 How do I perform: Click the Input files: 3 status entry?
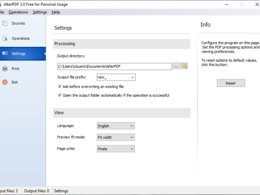tap(9, 191)
